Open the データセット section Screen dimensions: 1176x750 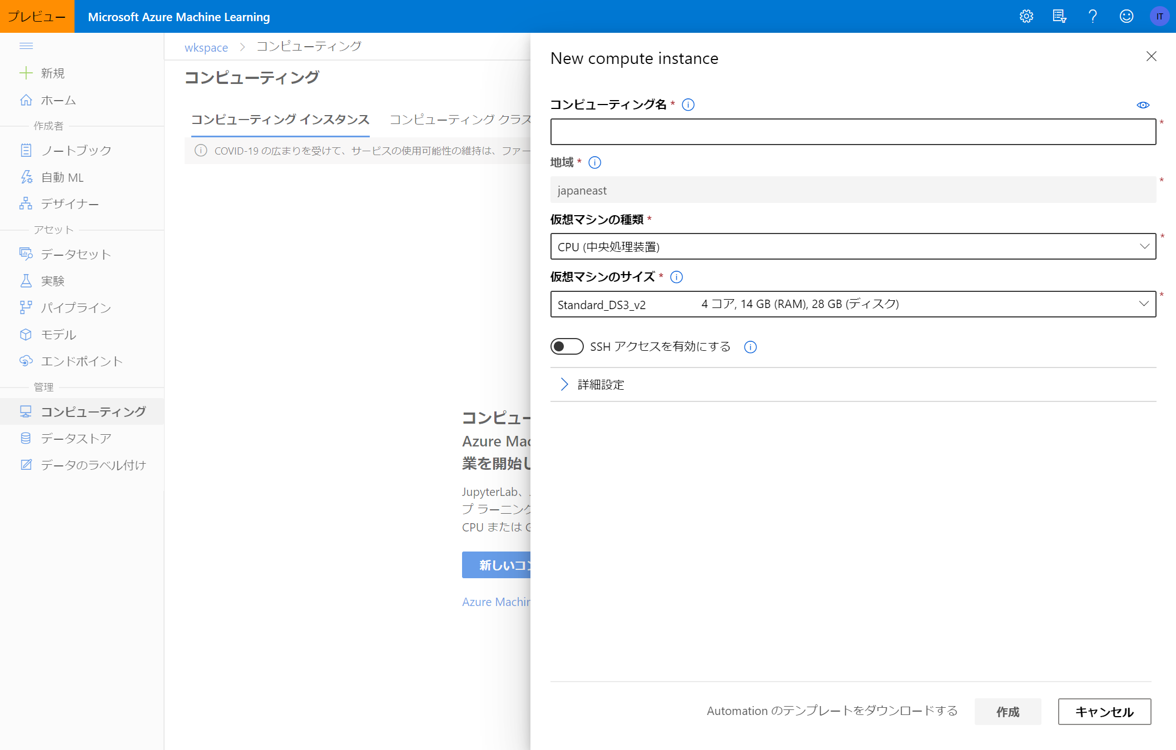(75, 254)
